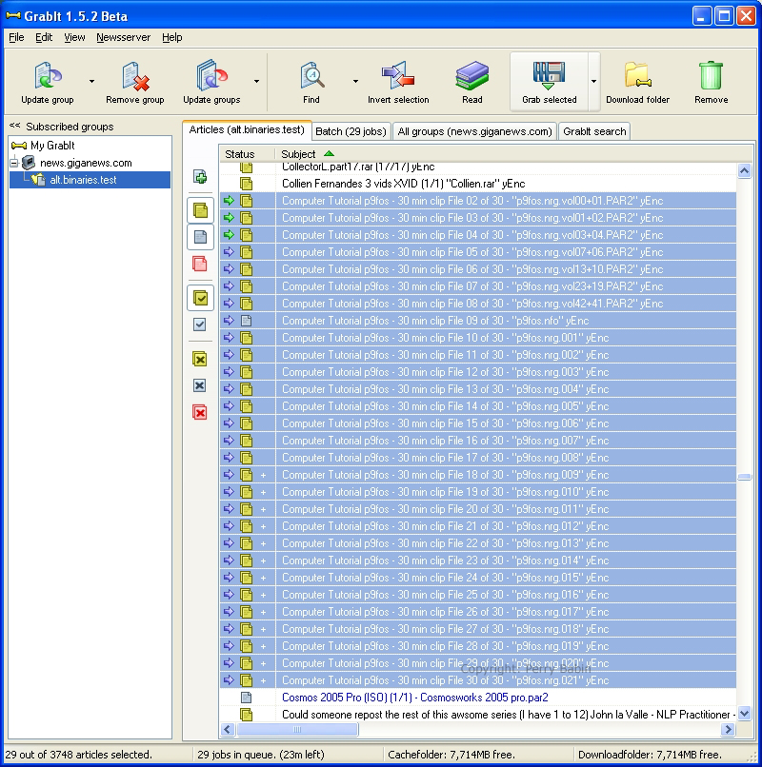Click the yellow X sidebar icon
762x767 pixels.
(200, 359)
